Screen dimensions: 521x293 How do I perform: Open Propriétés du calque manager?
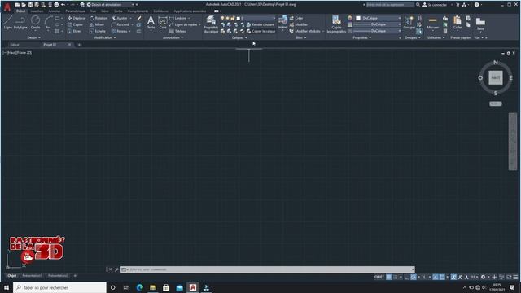[x=211, y=24]
